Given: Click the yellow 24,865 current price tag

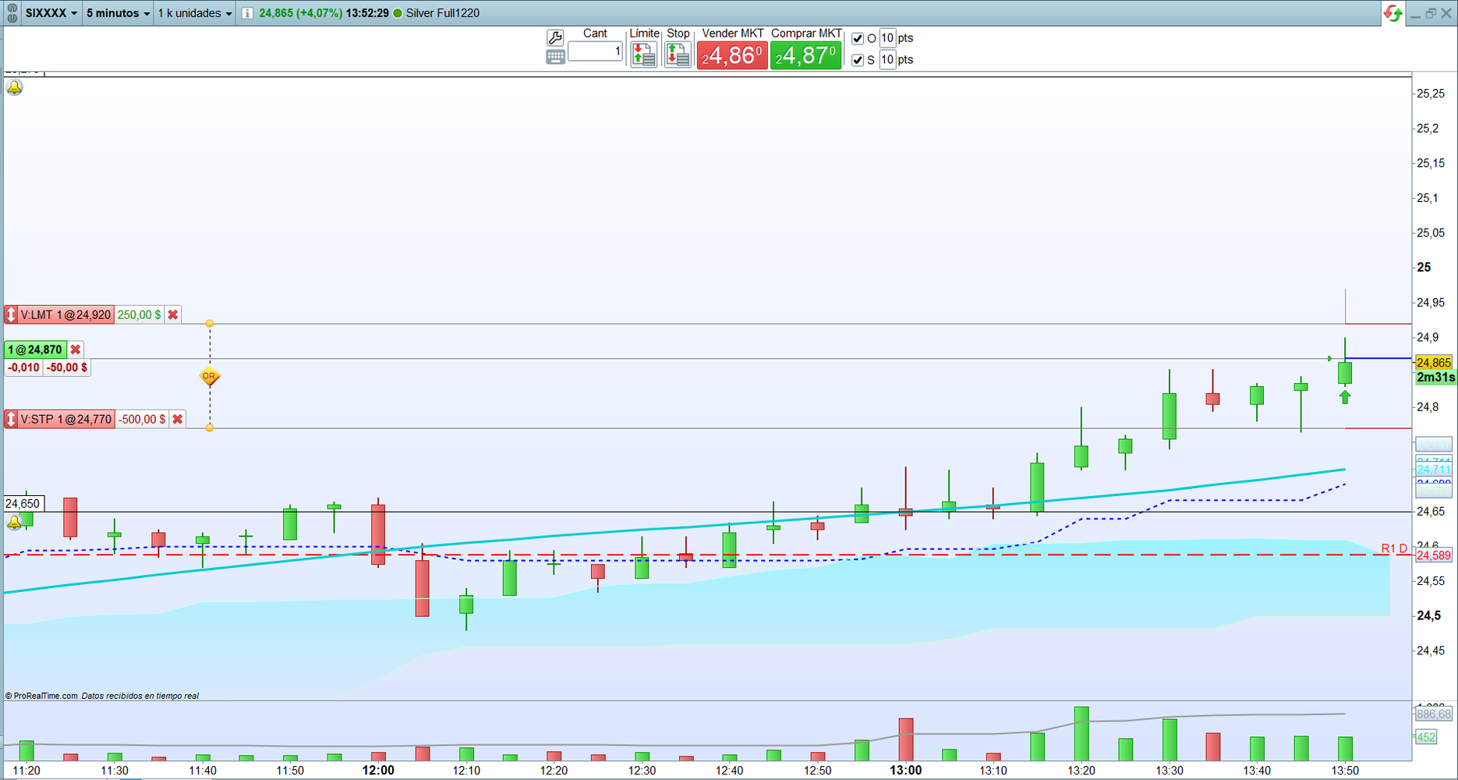Looking at the screenshot, I should [x=1434, y=363].
